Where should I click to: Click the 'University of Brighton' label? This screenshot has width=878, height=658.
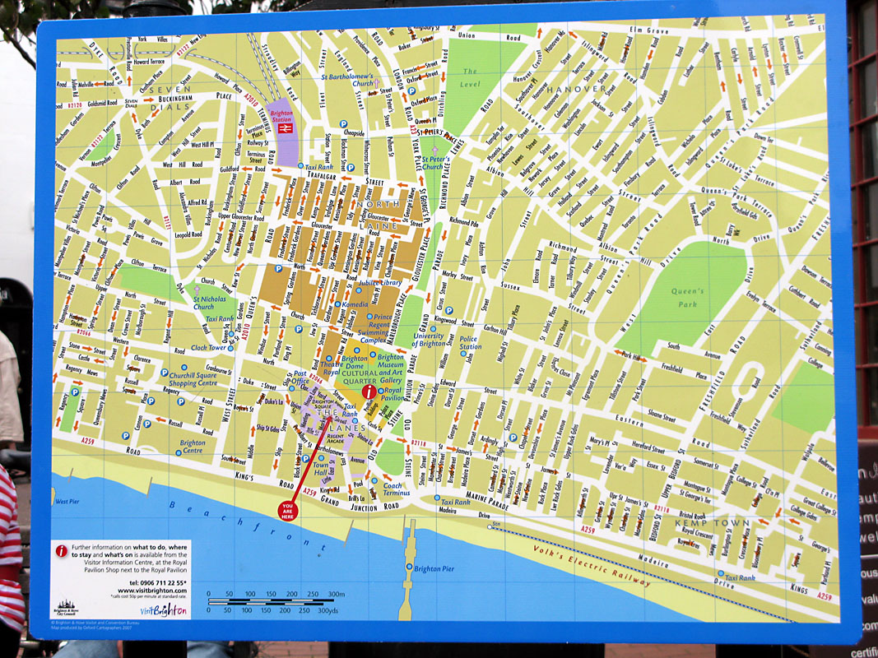coord(429,339)
